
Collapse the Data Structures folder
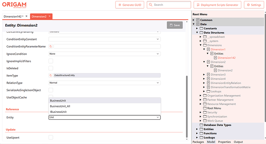pos(197,32)
